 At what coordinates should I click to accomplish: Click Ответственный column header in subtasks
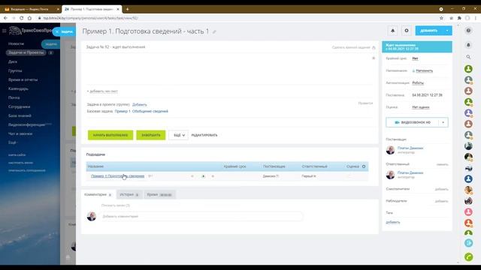(314, 166)
